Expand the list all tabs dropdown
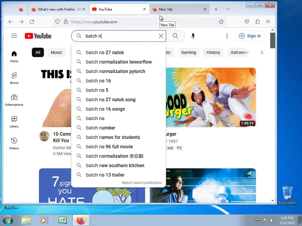The width and height of the screenshot is (302, 226). [x=228, y=9]
